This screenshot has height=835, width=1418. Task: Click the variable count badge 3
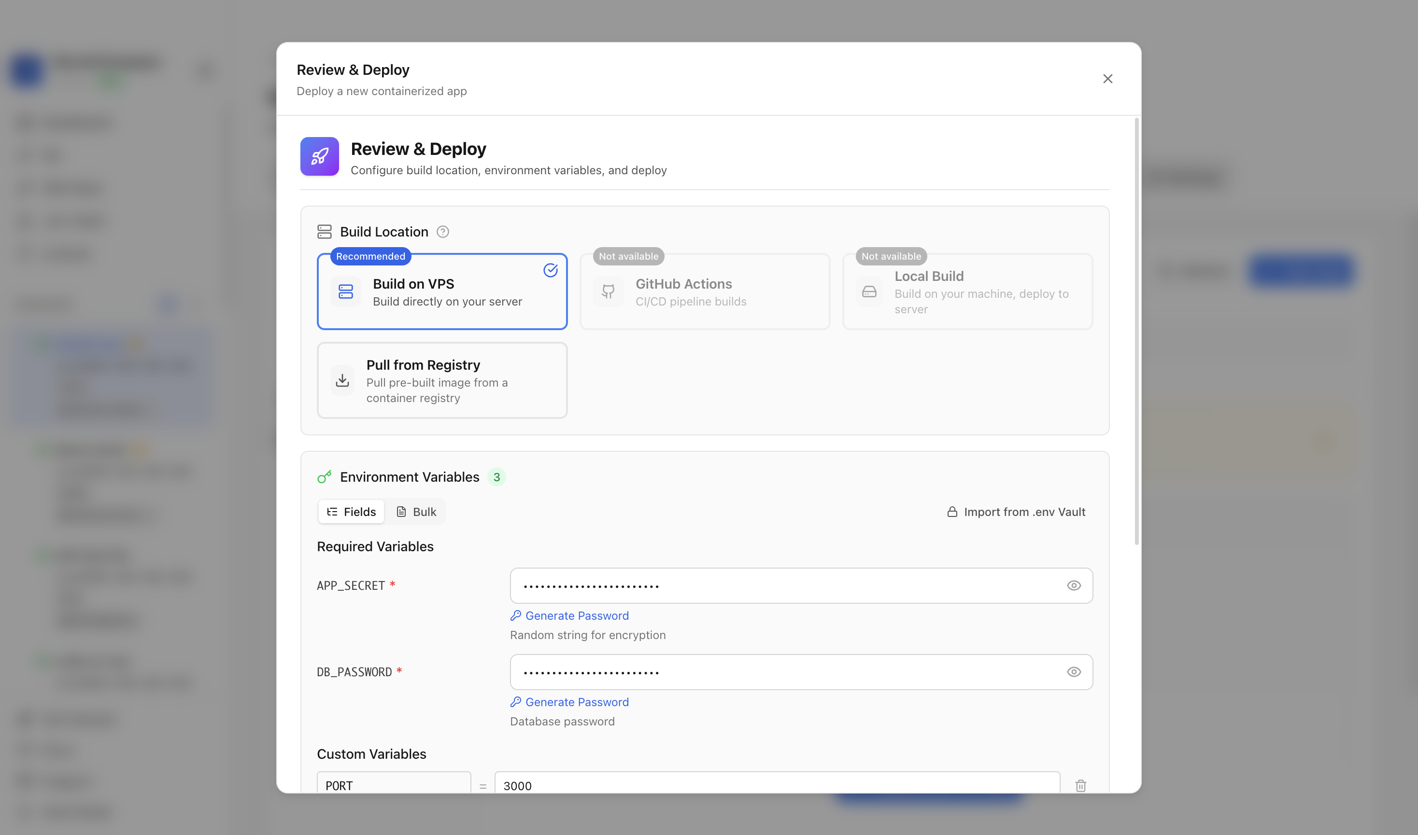[x=496, y=477]
